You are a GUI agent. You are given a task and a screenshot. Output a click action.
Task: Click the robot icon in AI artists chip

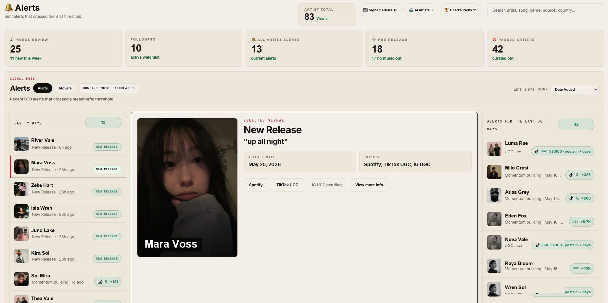click(x=411, y=10)
